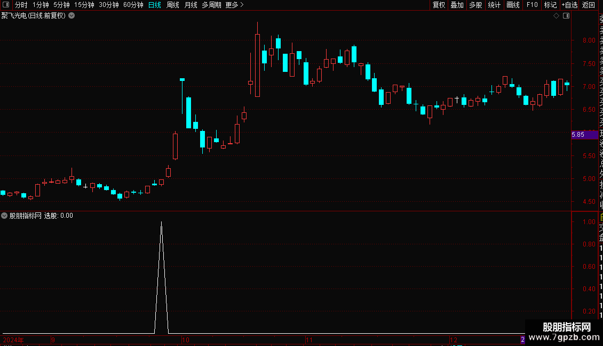This screenshot has width=603, height=346.
Task: Expand the 更多 periods menu
Action: pos(235,5)
